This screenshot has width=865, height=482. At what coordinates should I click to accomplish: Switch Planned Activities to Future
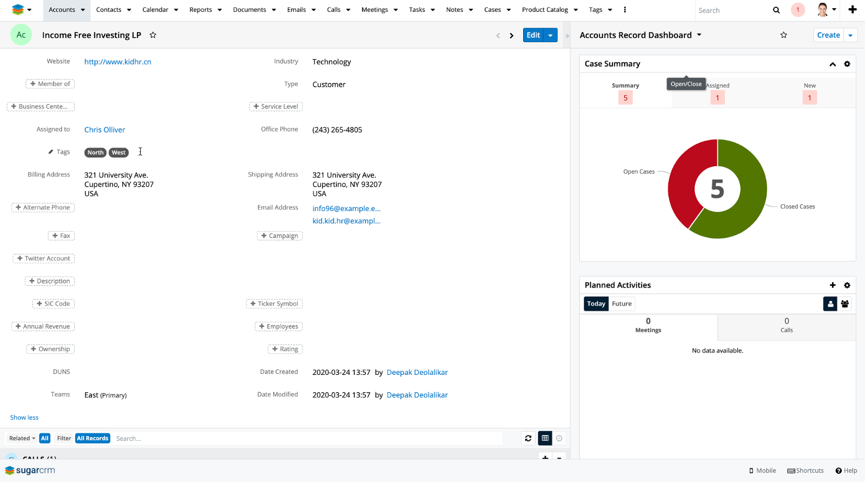pos(622,303)
